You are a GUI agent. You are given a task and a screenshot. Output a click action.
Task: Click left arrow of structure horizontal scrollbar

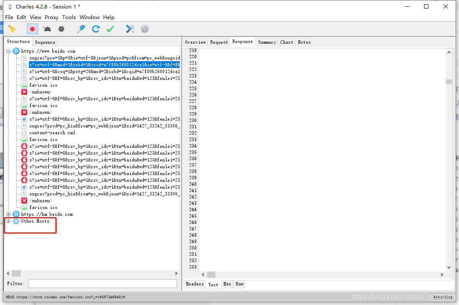pyautogui.click(x=8, y=274)
